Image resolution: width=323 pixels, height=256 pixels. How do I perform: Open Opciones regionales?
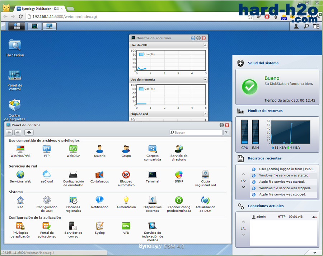[x=73, y=204]
